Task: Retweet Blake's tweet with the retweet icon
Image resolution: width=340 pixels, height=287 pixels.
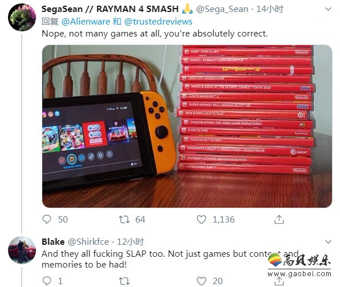Action: (124, 281)
